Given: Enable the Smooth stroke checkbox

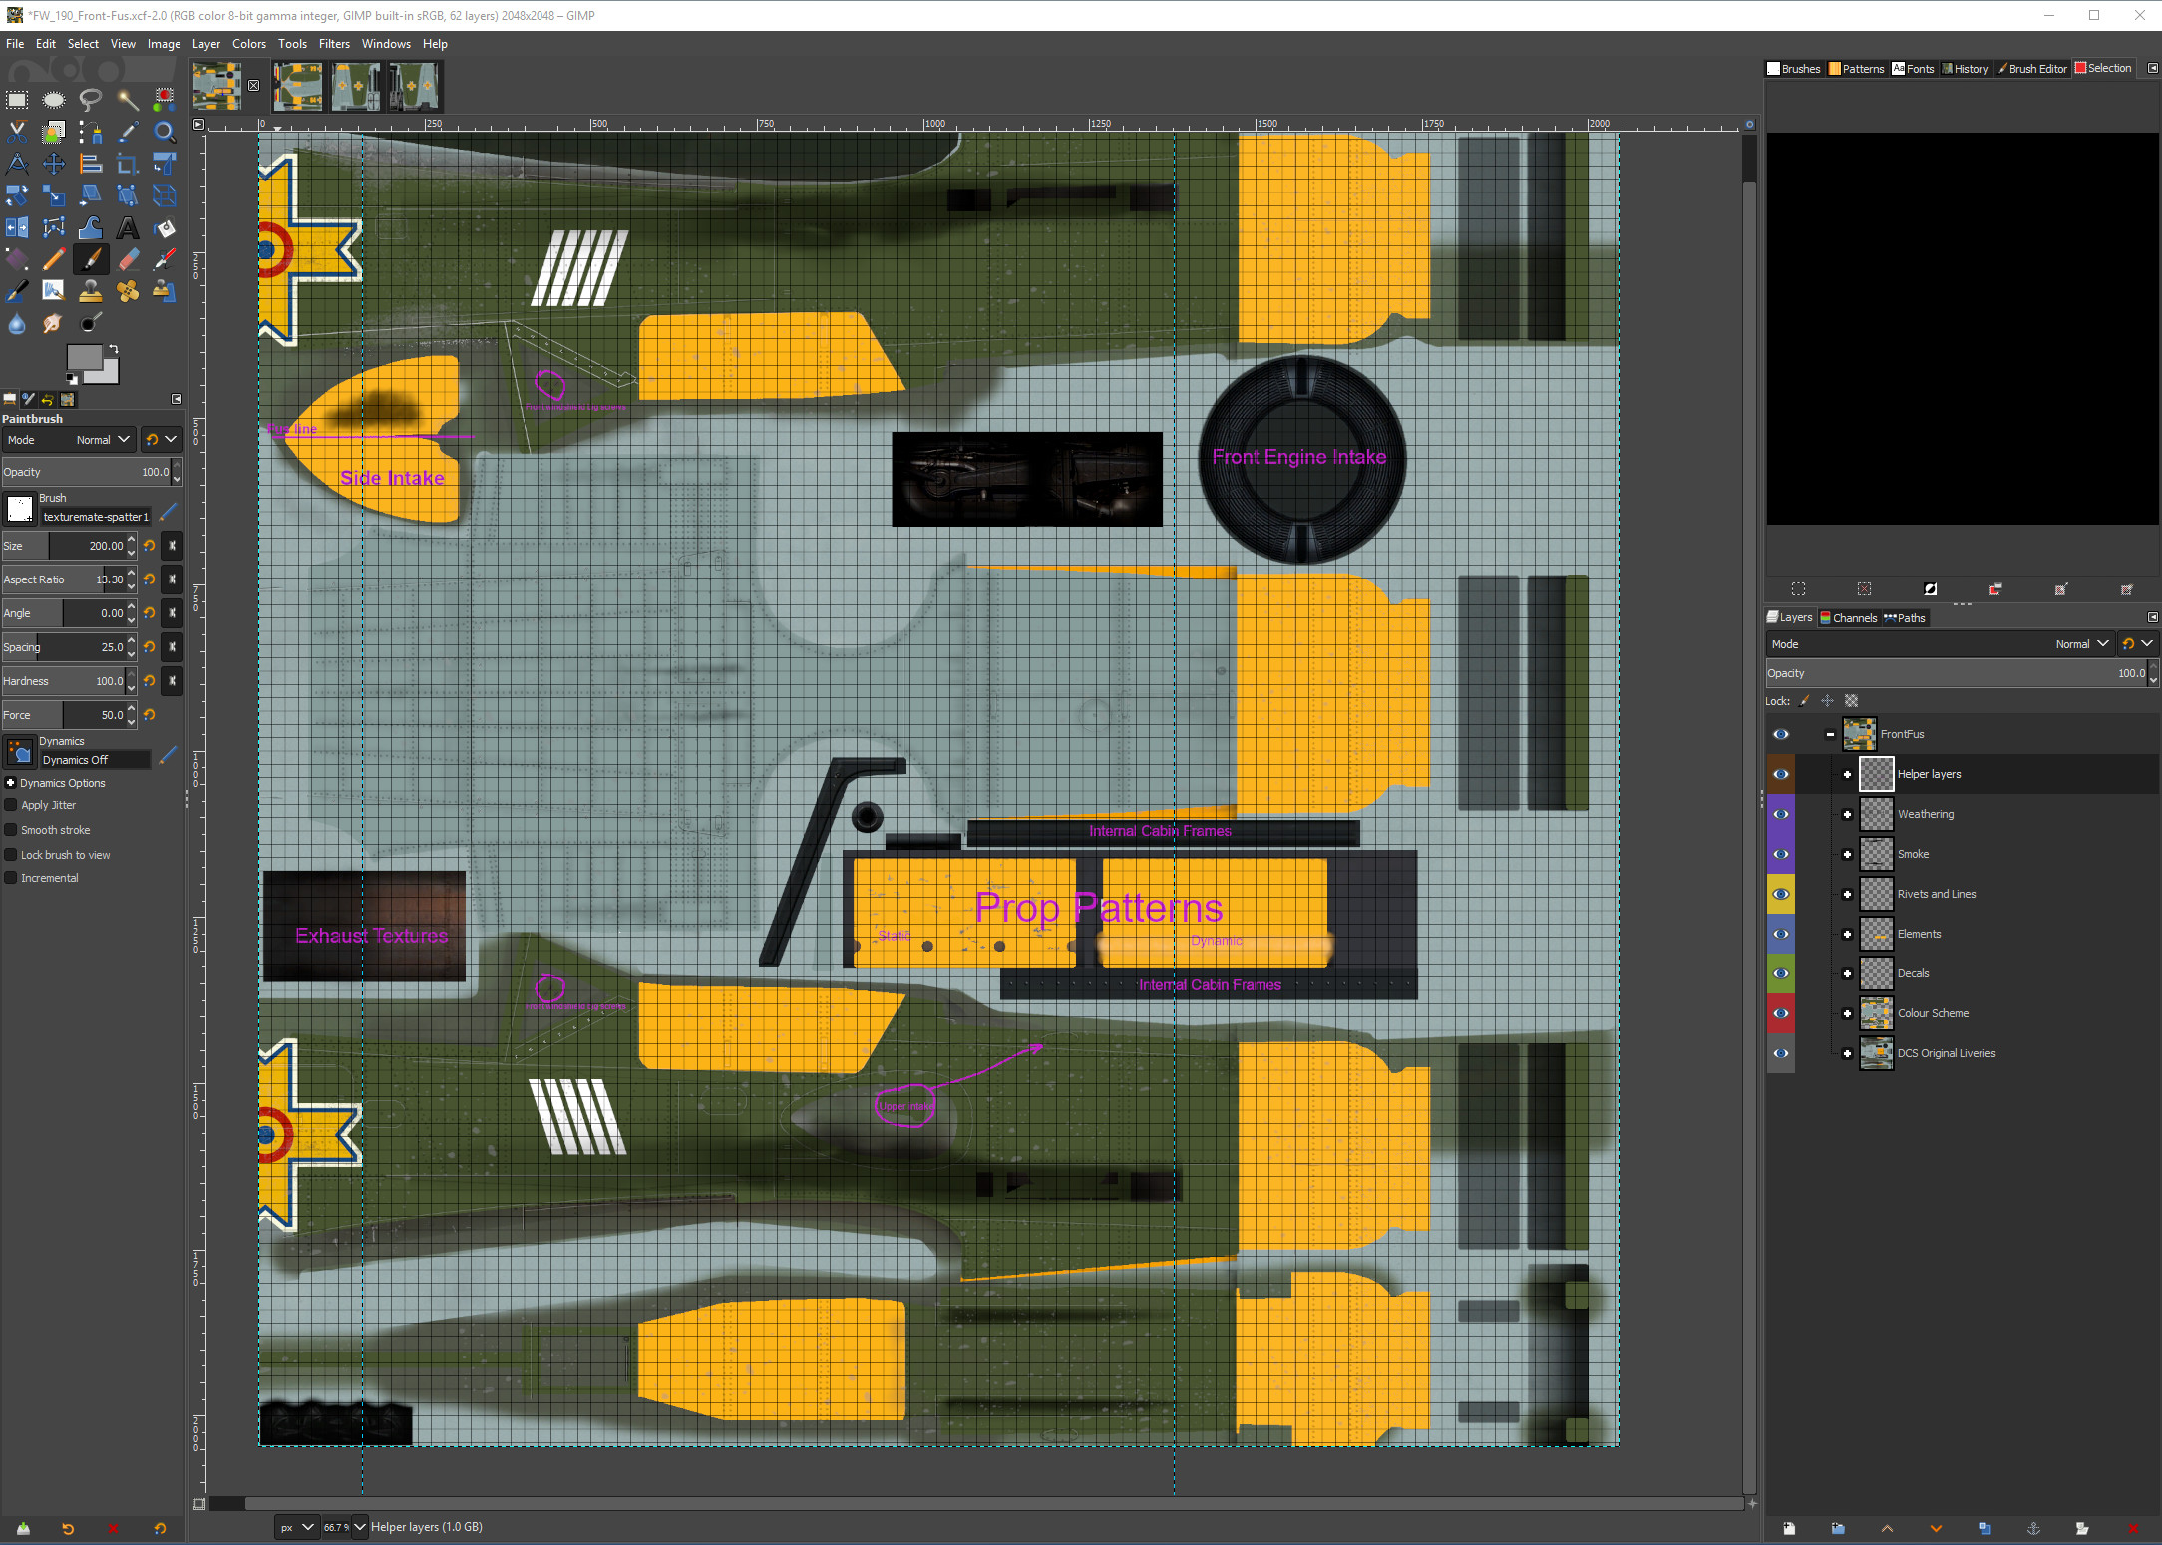Looking at the screenshot, I should click(11, 830).
